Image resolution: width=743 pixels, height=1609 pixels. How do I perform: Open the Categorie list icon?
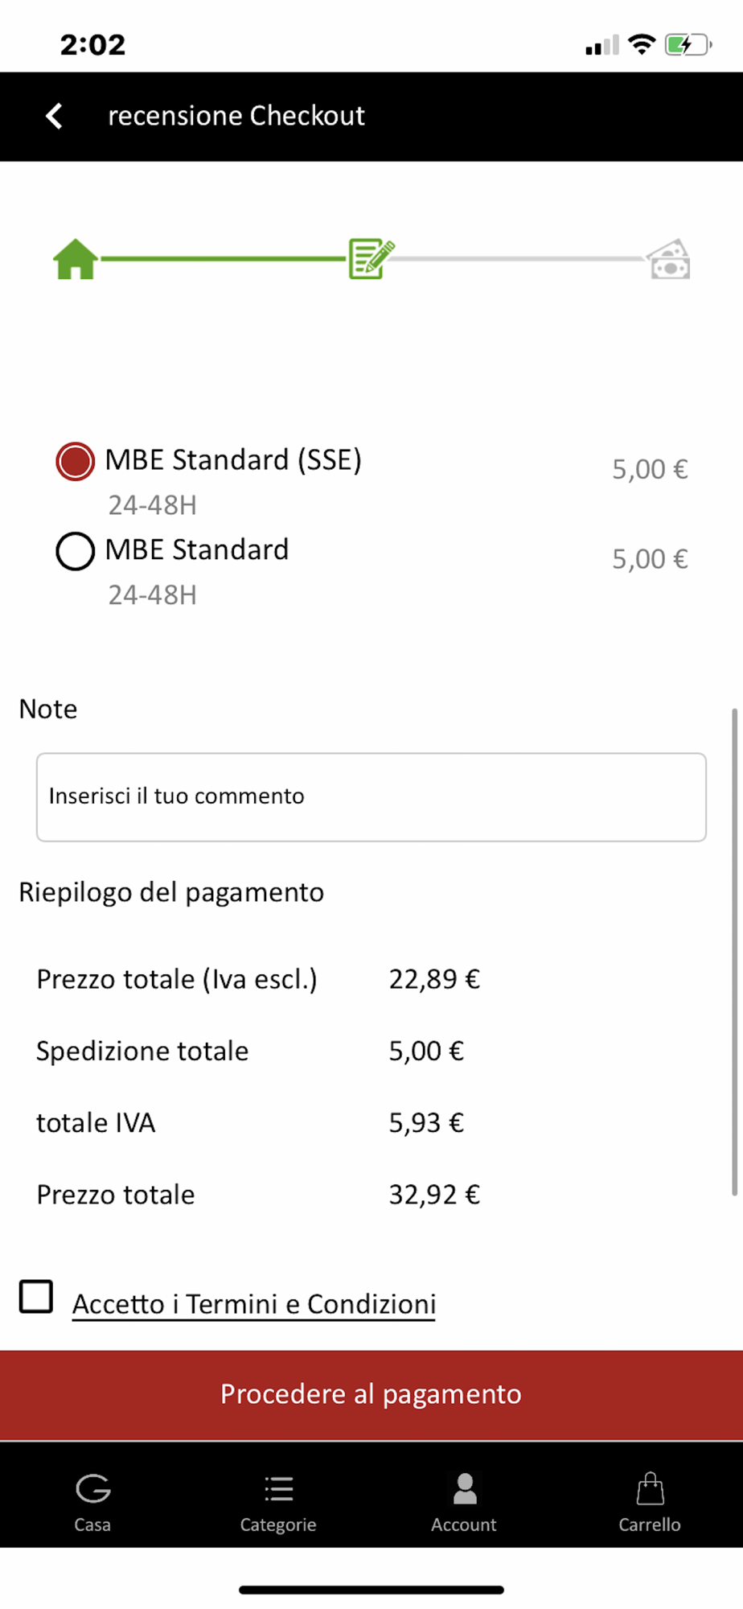pos(278,1489)
